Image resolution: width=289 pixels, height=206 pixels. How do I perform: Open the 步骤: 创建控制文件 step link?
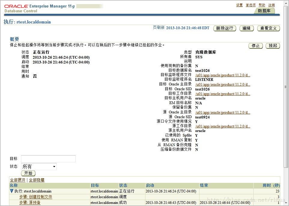(x=36, y=197)
